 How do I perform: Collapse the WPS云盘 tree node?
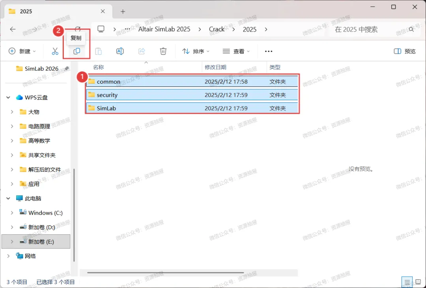pos(8,97)
